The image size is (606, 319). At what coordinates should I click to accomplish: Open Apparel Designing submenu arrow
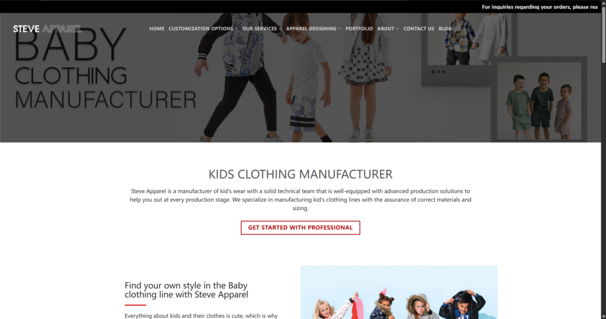[x=339, y=28]
